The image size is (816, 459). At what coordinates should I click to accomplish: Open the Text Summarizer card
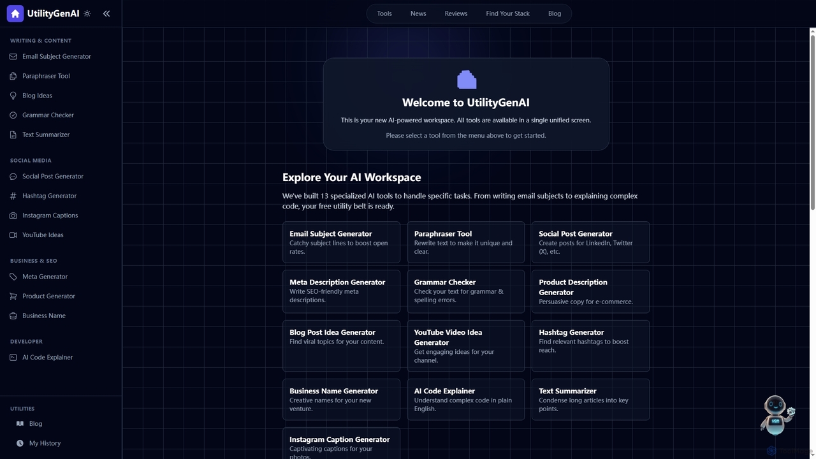pos(590,400)
